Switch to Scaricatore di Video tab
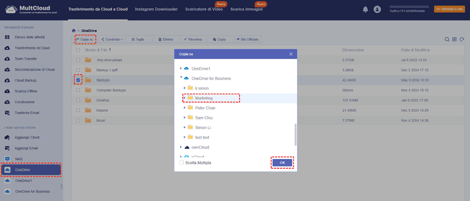470x201 pixels. click(204, 9)
